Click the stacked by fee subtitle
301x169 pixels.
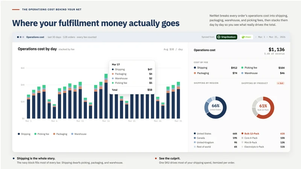[x=67, y=50]
